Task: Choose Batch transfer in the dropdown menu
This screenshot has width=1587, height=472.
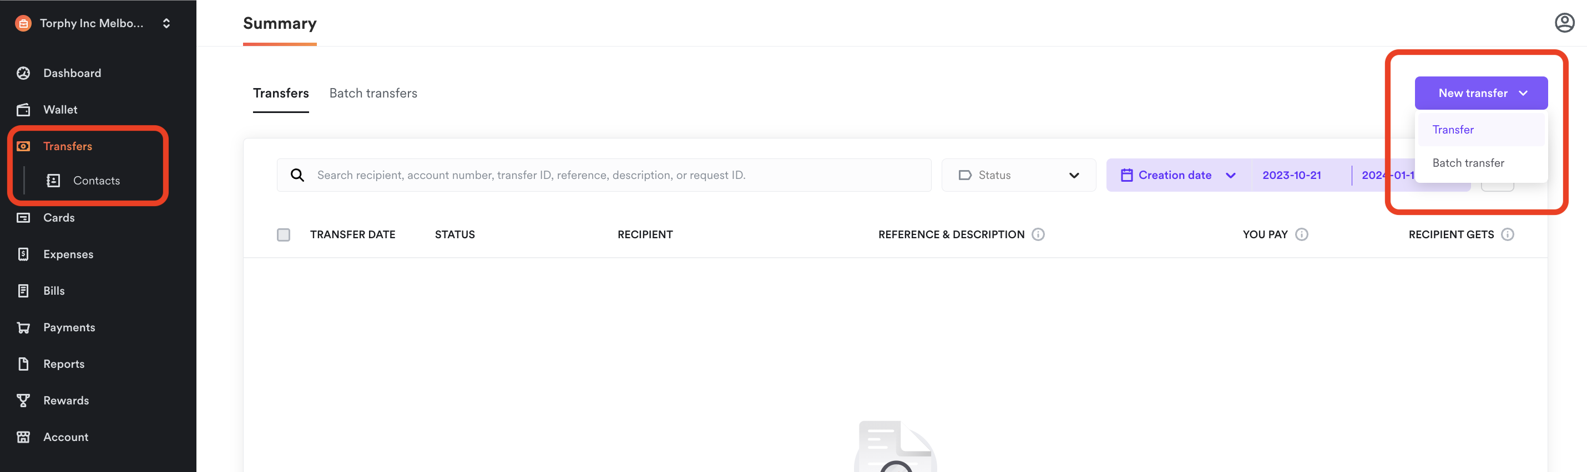Action: (x=1468, y=163)
